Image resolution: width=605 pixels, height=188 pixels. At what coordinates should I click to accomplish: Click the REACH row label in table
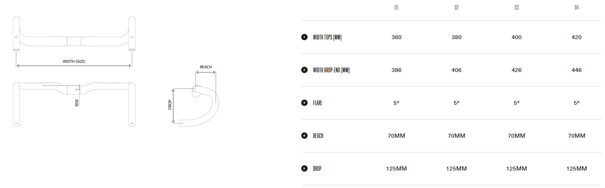pyautogui.click(x=318, y=136)
